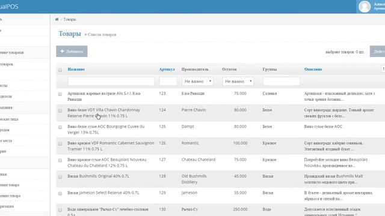Open product Jameson Select Reserve 40% 0.7L

pos(103,193)
